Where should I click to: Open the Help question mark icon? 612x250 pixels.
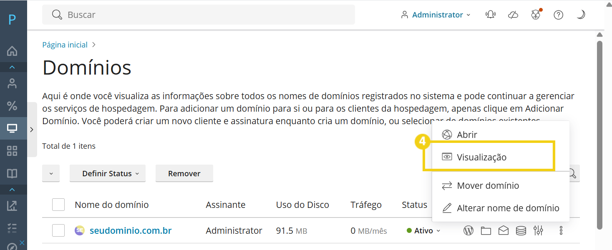tap(558, 14)
